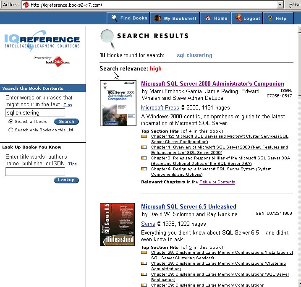Follow the Sams publisher link
Screen dimensions: 301x287
tap(148, 224)
